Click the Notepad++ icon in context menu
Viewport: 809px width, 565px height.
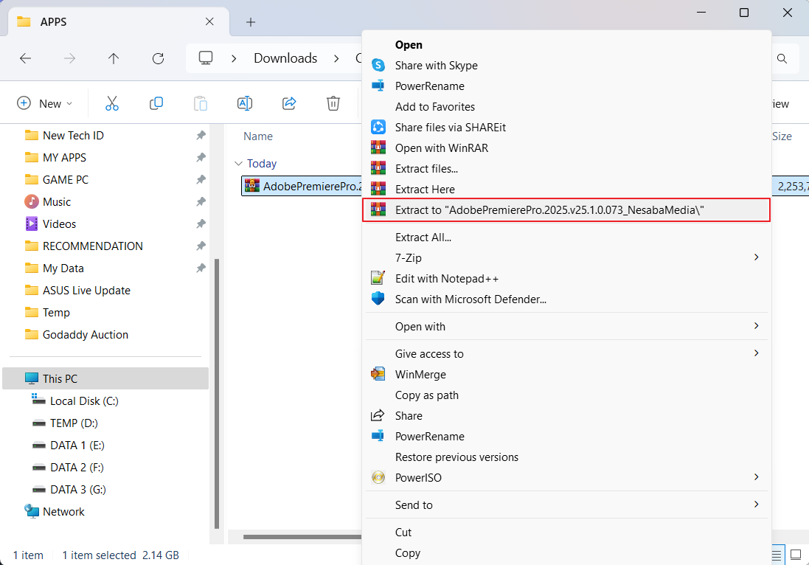point(378,278)
